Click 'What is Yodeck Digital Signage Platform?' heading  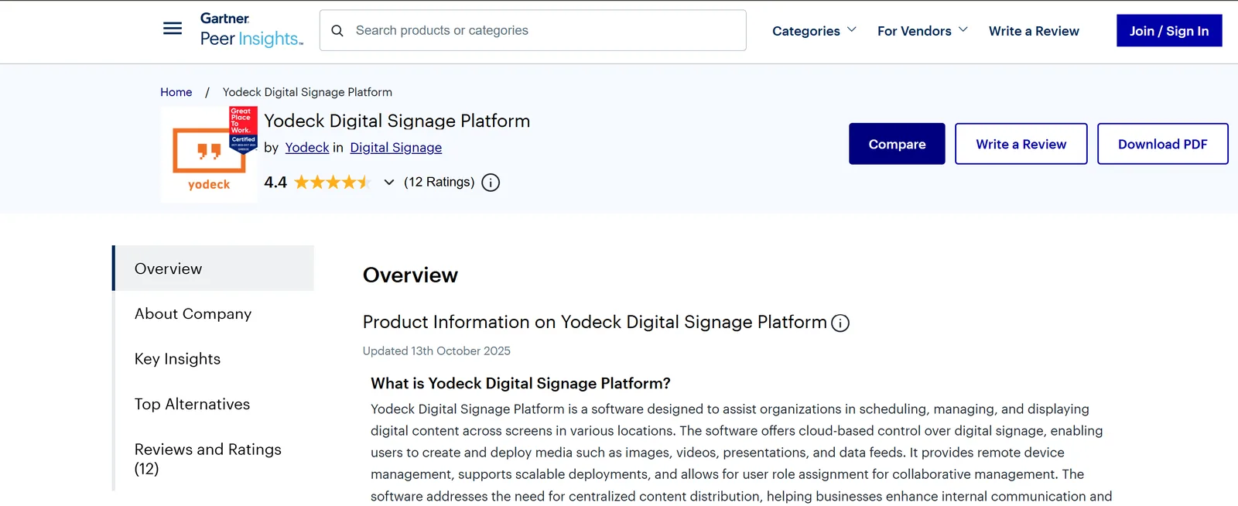coord(521,384)
